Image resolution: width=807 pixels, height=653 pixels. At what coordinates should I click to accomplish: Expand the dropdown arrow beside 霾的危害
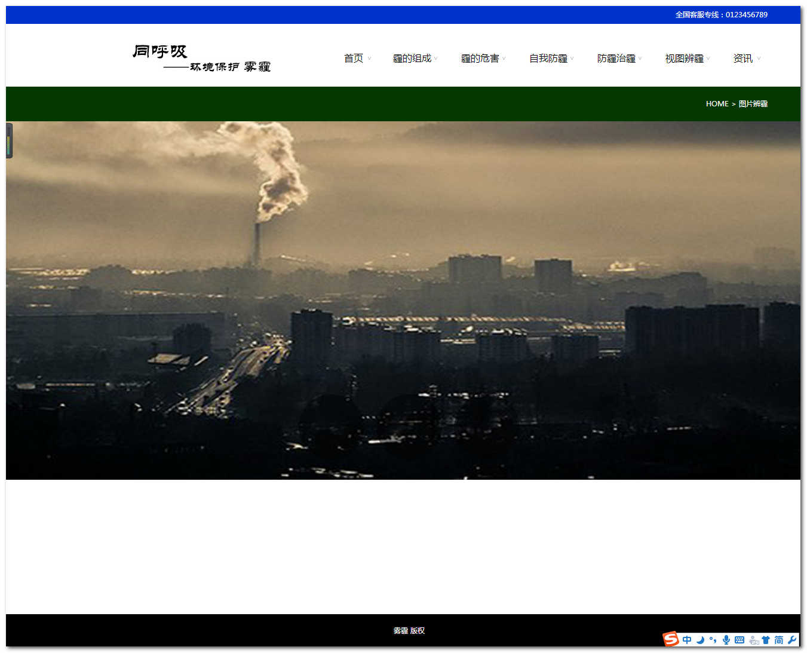tap(504, 59)
